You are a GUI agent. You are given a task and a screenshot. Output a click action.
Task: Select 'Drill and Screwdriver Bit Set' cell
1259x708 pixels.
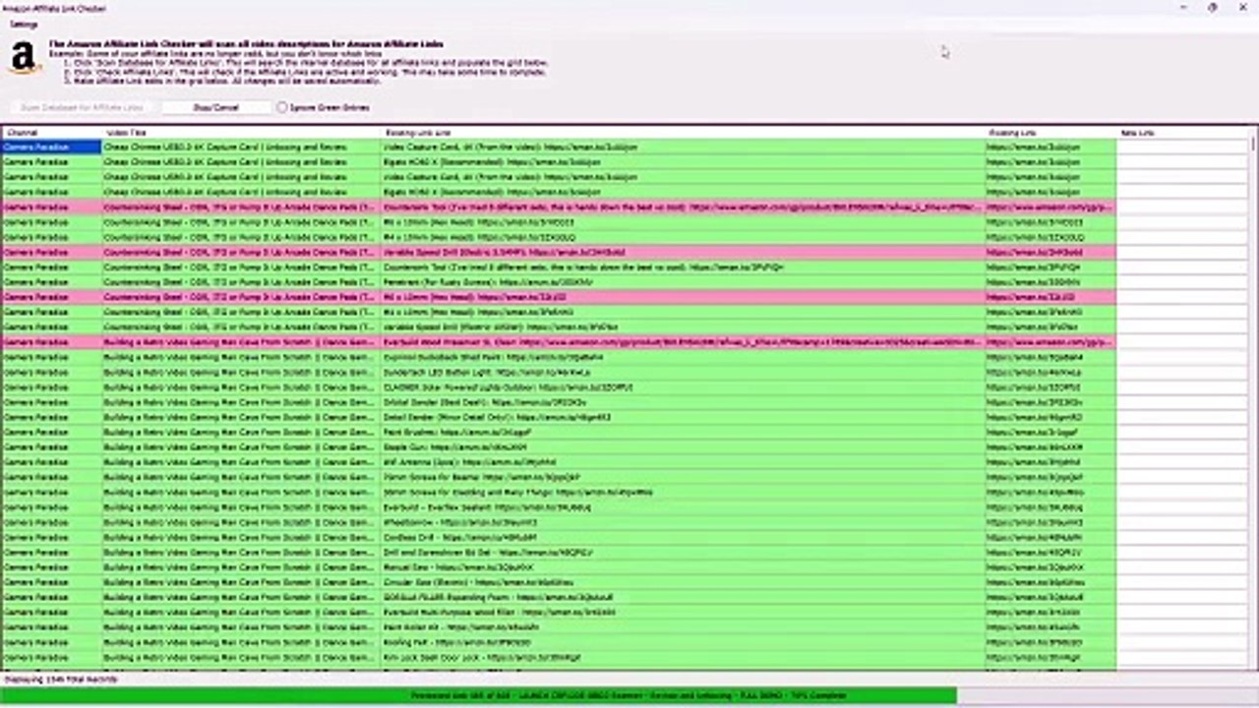pos(684,553)
